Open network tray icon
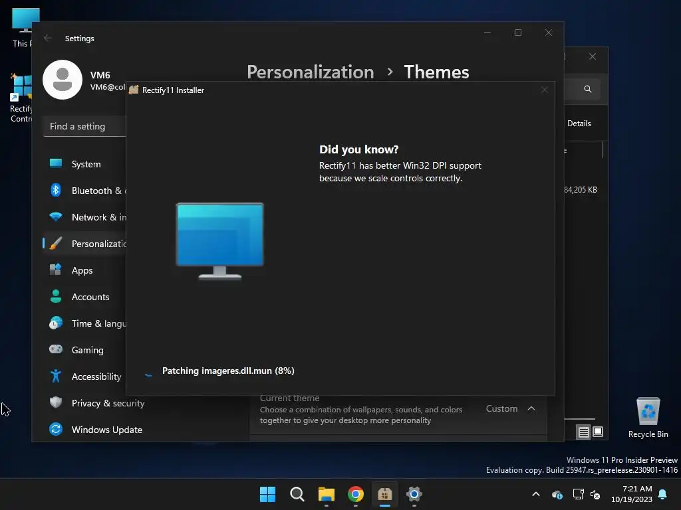Image resolution: width=681 pixels, height=510 pixels. coord(578,494)
